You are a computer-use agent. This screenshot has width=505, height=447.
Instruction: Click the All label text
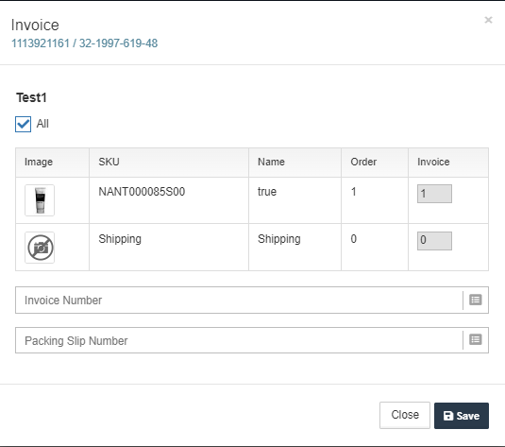(x=42, y=124)
